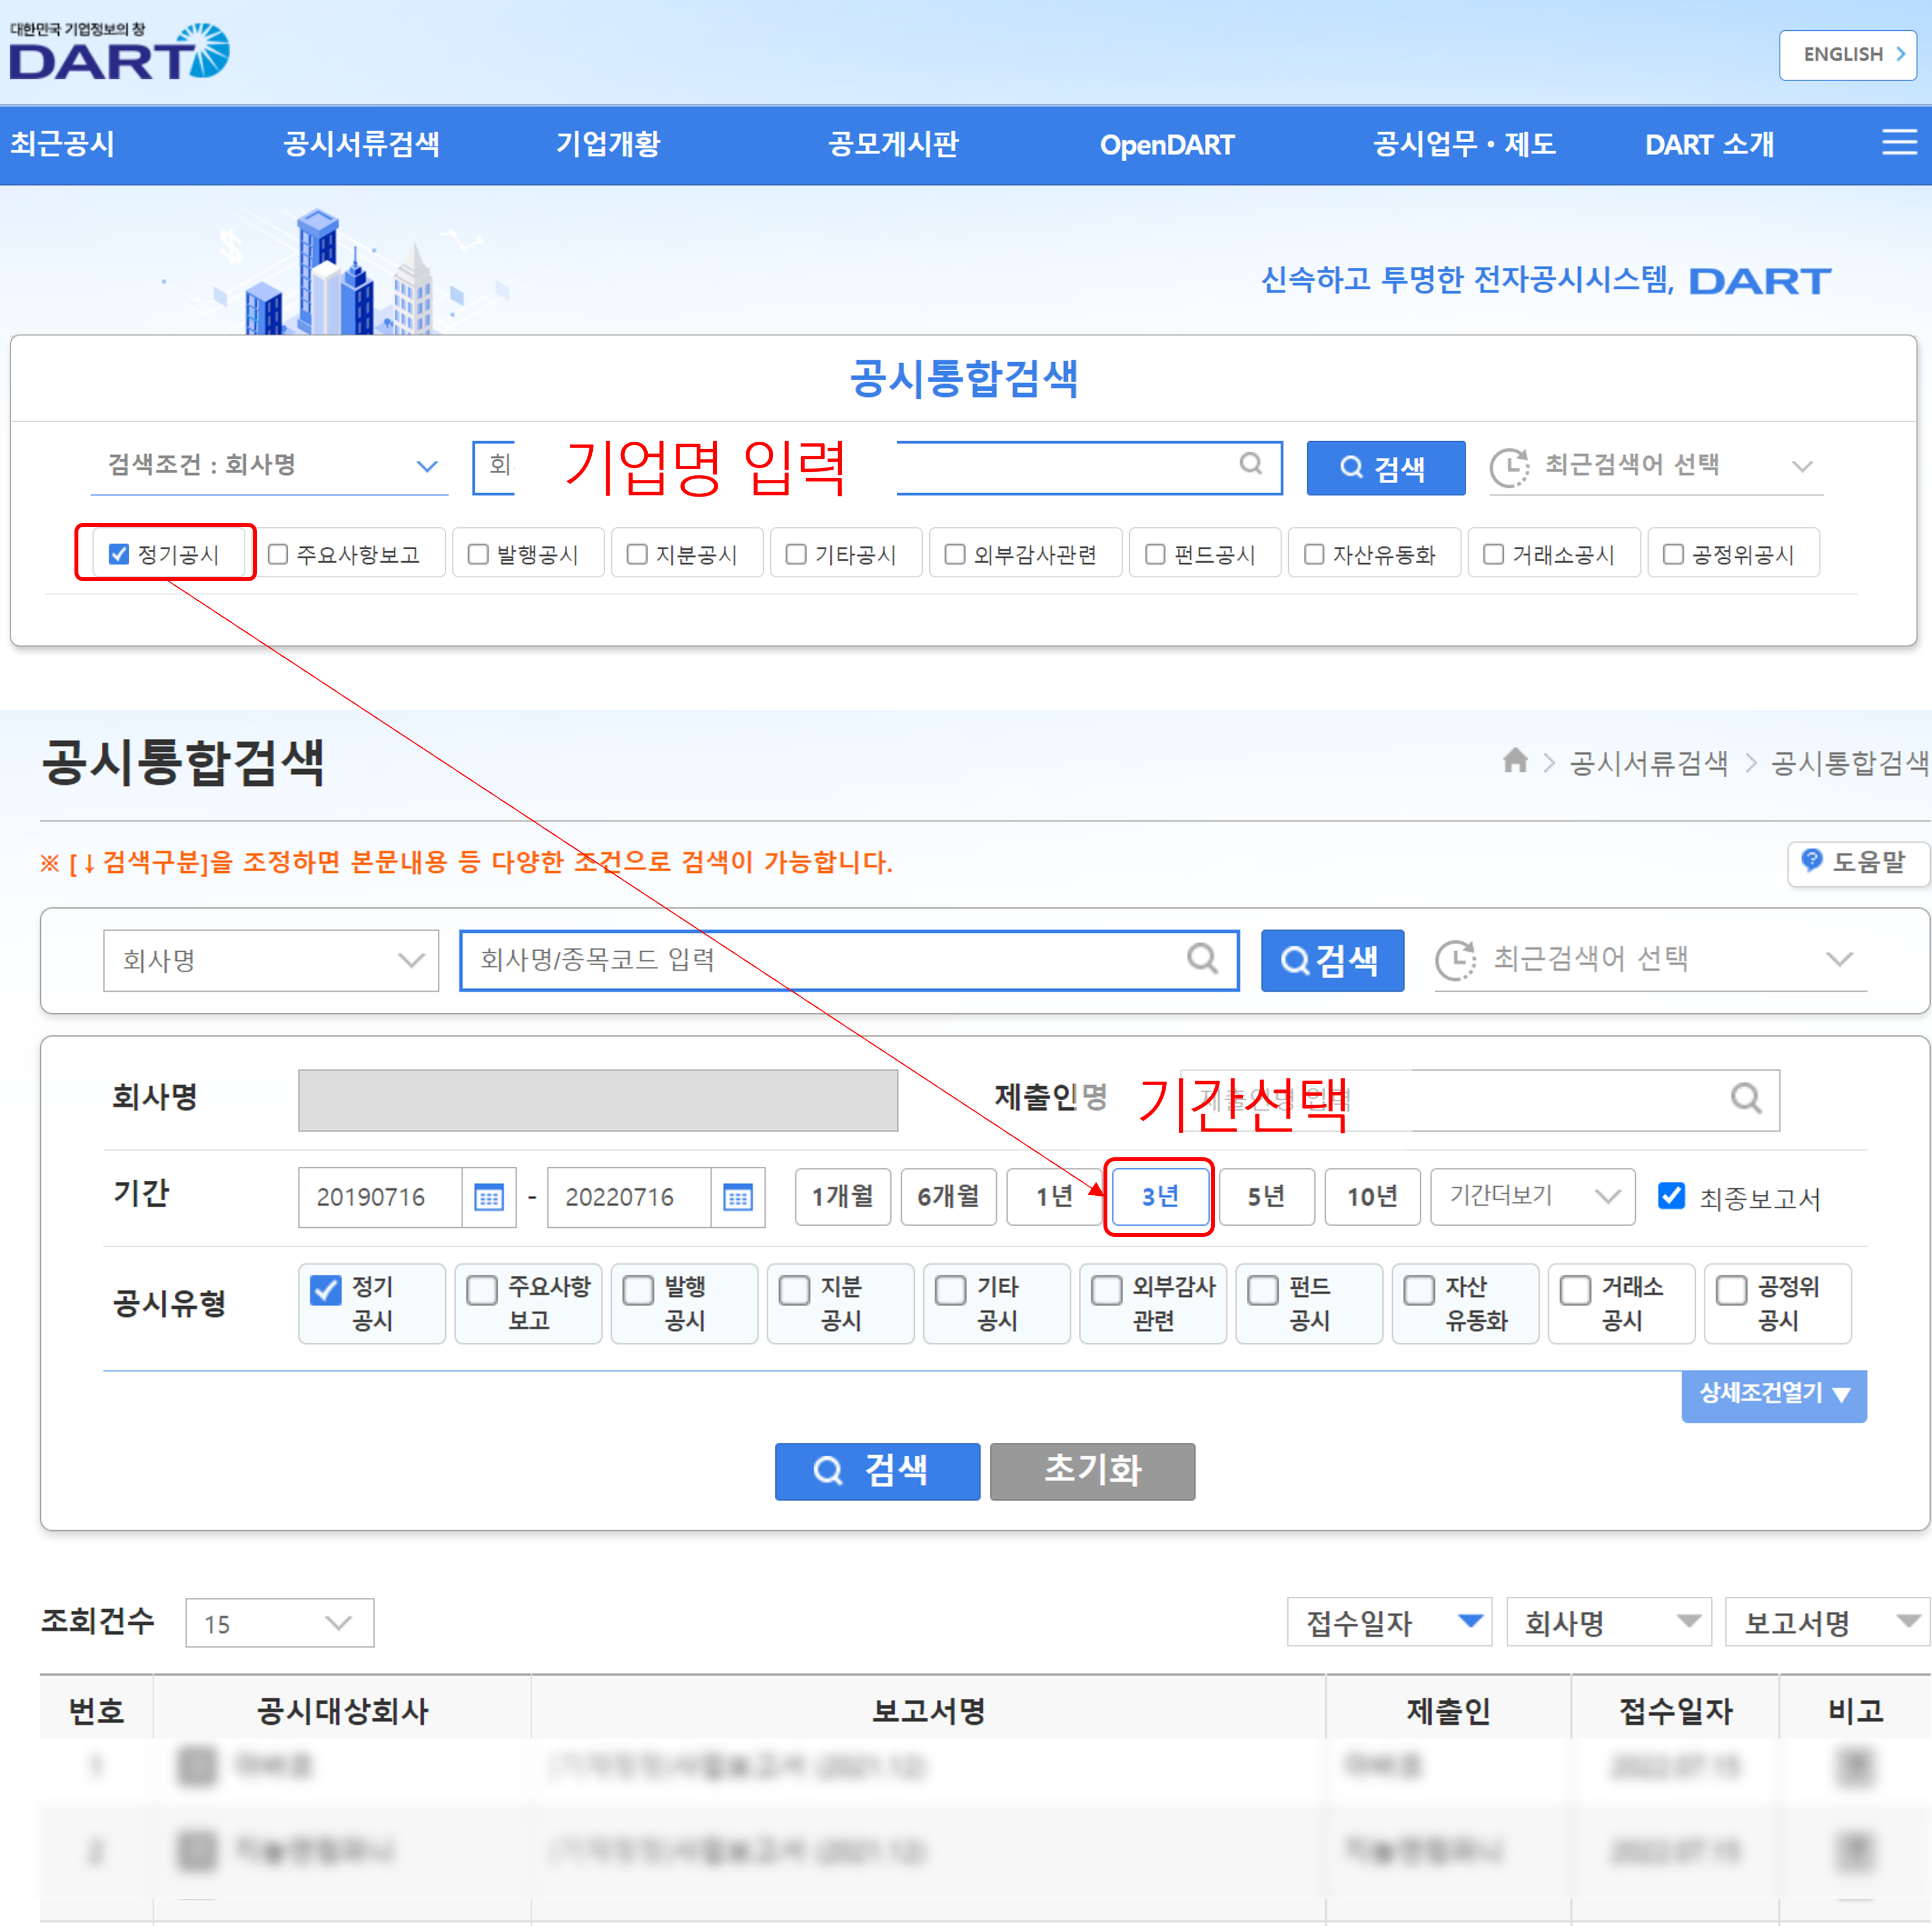Viewport: 1932px width, 1926px height.
Task: Click the end date calendar icon
Action: 737,1197
